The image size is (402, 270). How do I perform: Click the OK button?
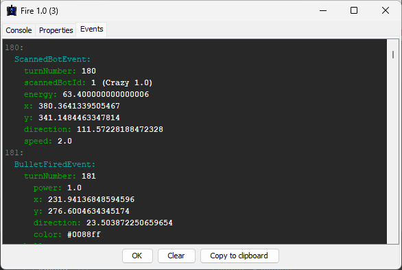point(137,256)
